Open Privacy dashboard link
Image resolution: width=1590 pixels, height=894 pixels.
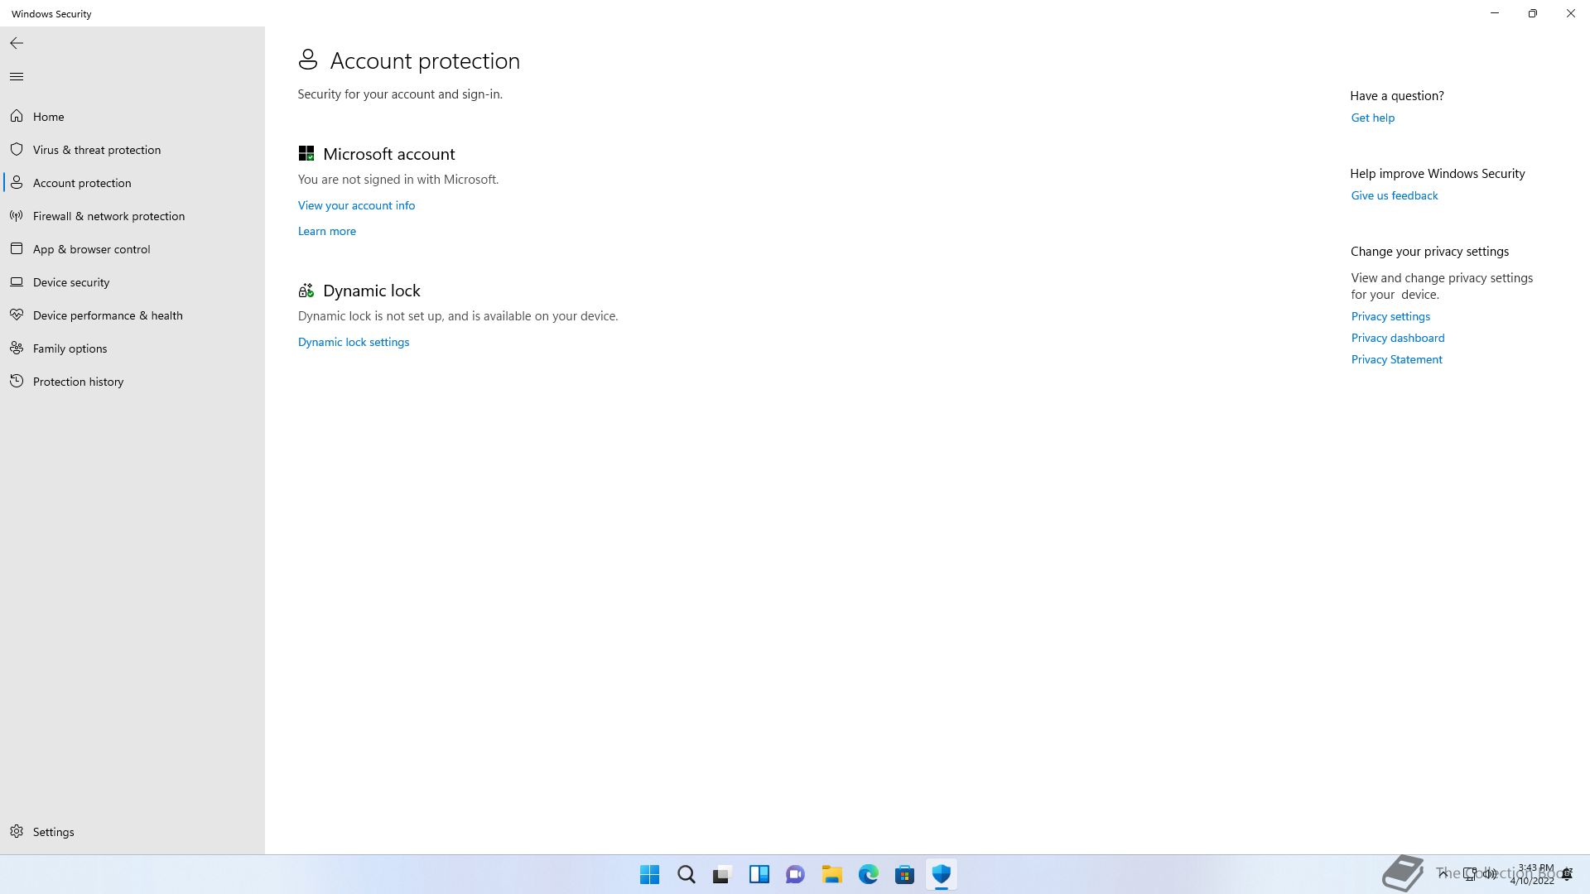(x=1397, y=338)
